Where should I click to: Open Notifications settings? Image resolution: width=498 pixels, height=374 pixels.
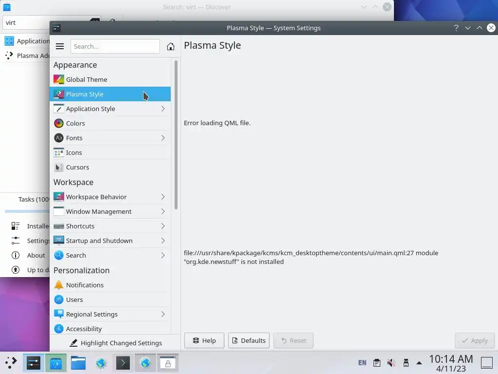110,285
